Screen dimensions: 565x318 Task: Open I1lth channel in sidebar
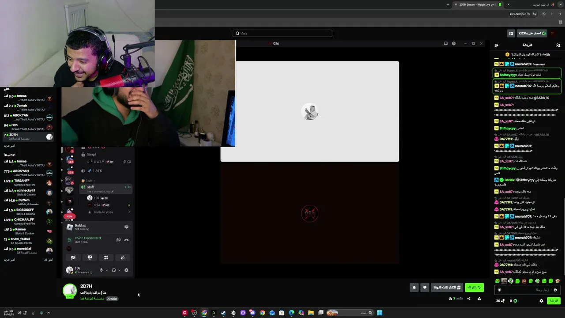tap(27, 127)
